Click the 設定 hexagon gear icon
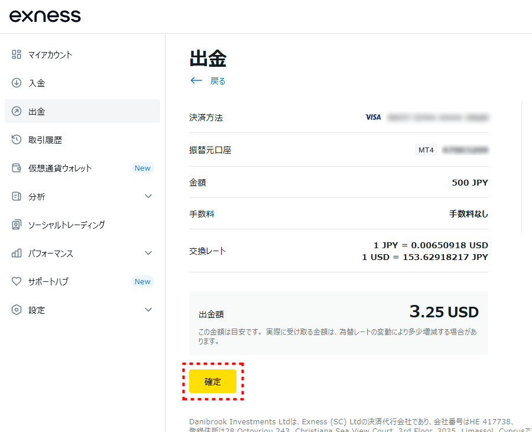Image resolution: width=532 pixels, height=432 pixels. tap(17, 310)
